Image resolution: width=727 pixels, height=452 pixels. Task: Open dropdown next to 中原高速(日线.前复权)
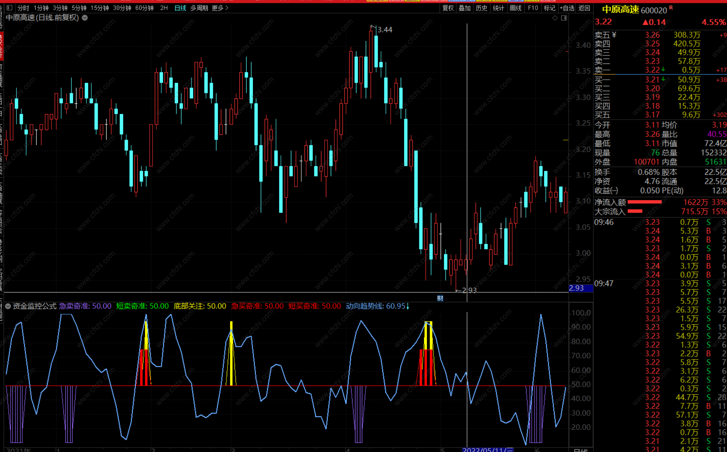click(85, 18)
